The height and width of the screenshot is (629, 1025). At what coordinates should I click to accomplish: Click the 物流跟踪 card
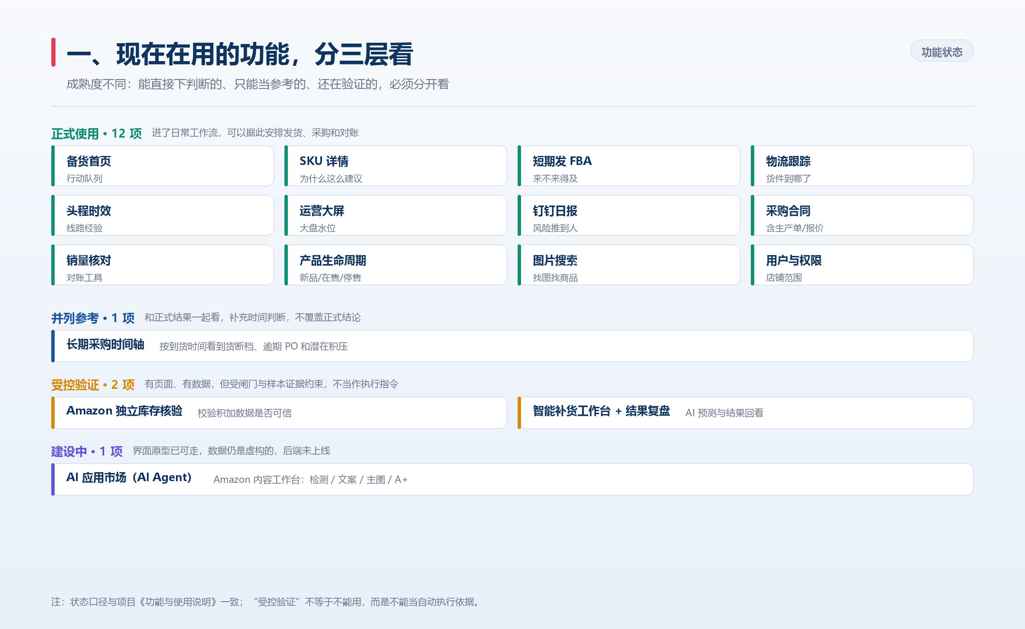(862, 166)
